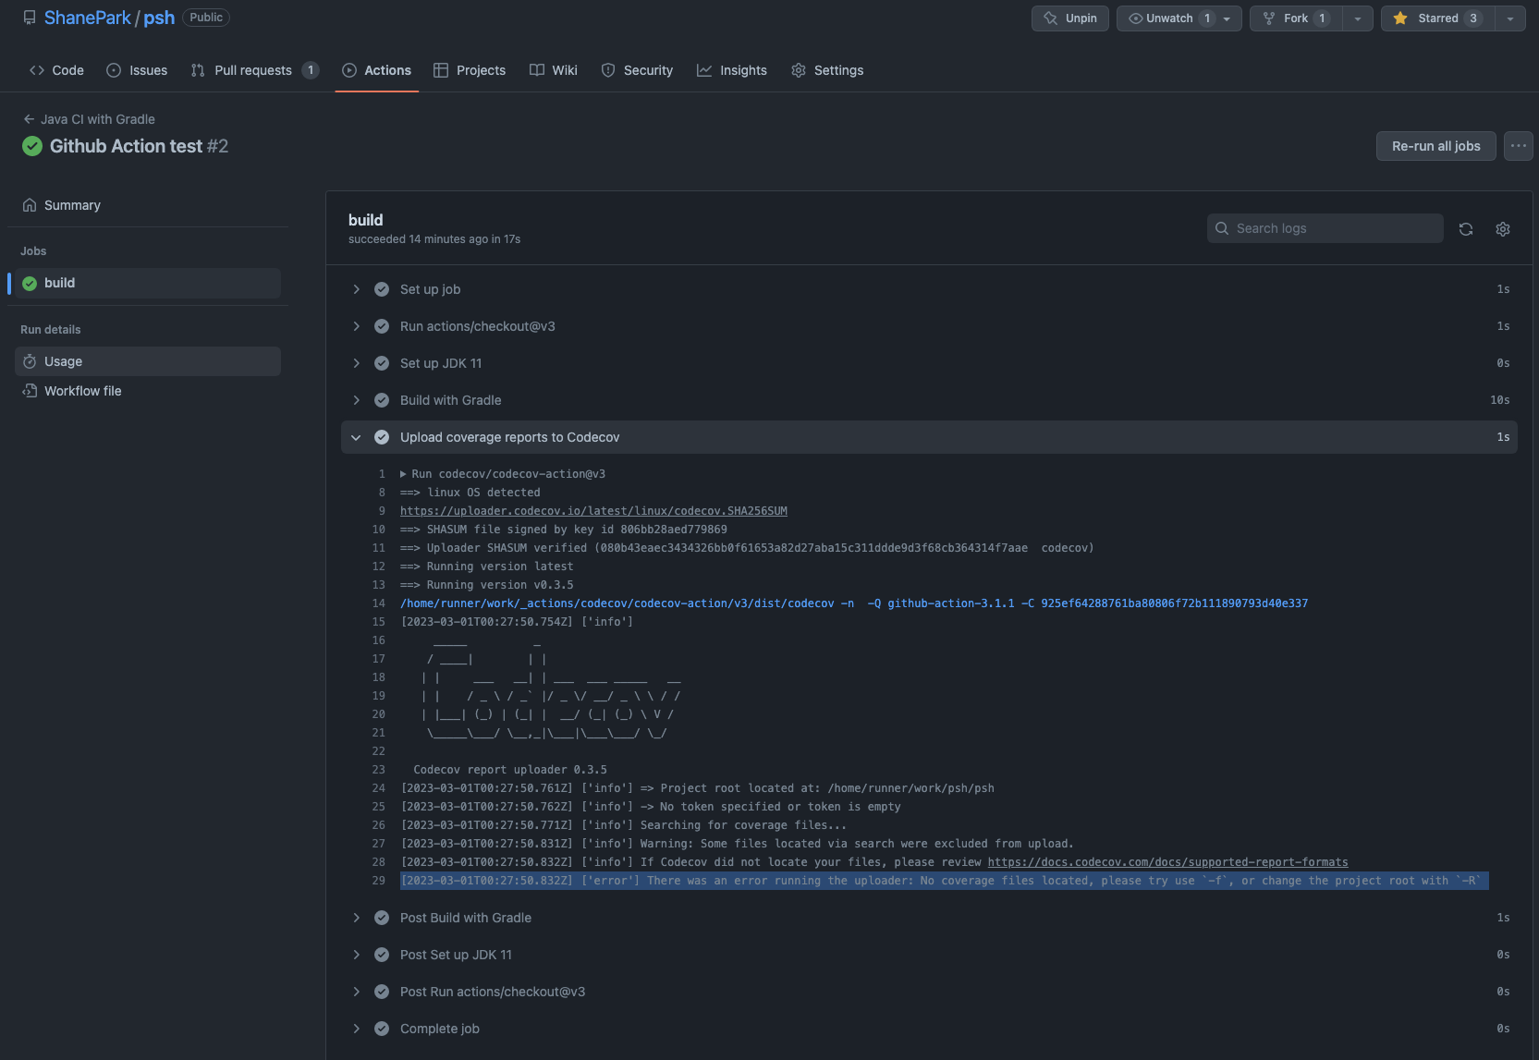Click the Summary home icon

(30, 205)
